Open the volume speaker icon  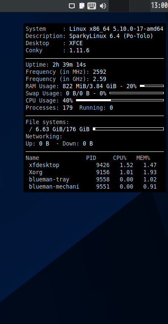pyautogui.click(x=103, y=6)
